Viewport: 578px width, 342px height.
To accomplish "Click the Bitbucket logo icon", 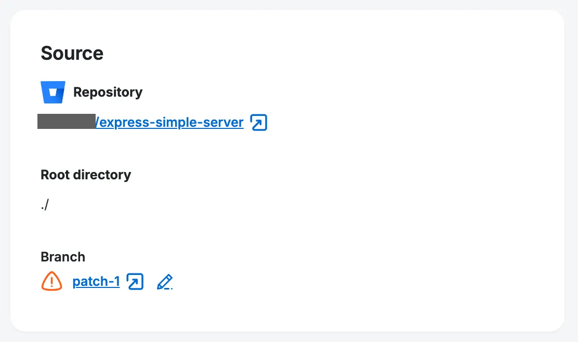I will pyautogui.click(x=52, y=92).
